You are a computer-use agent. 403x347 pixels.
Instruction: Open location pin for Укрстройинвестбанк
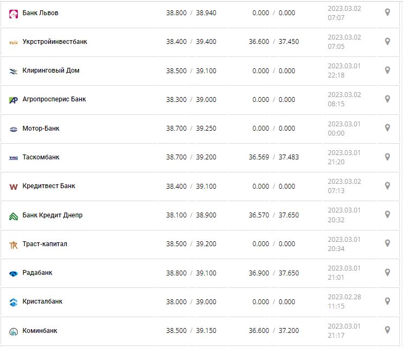click(x=387, y=41)
